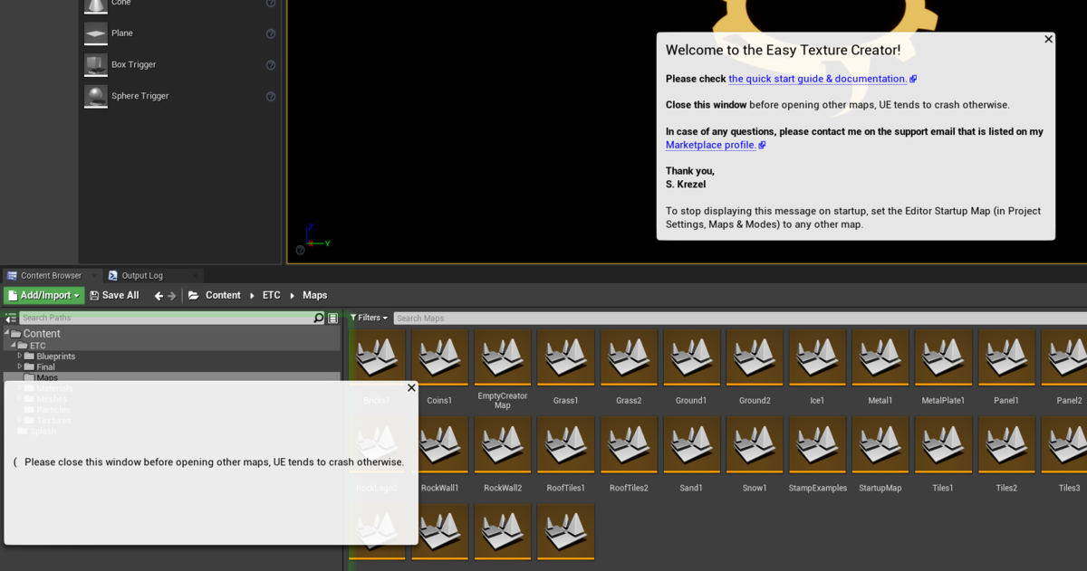Select the Panel1 map asset

click(1006, 367)
